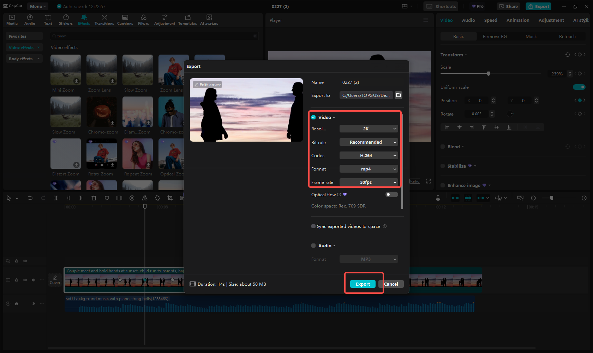Open the Frame rate dropdown showing 30fps
593x353 pixels.
(369, 182)
